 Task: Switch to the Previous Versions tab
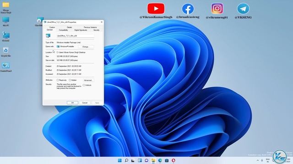pos(90,27)
